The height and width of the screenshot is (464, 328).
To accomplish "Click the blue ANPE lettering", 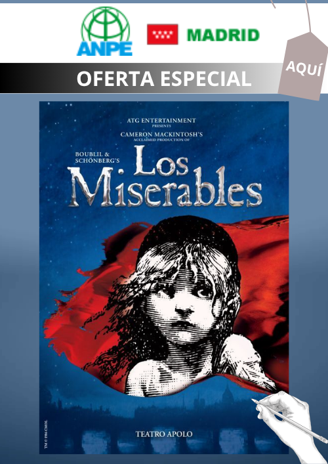I will pos(104,49).
